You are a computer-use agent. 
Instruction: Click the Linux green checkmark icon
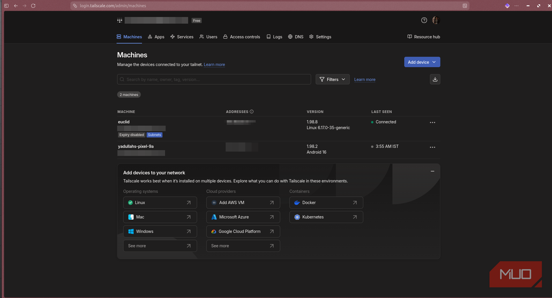coord(130,203)
